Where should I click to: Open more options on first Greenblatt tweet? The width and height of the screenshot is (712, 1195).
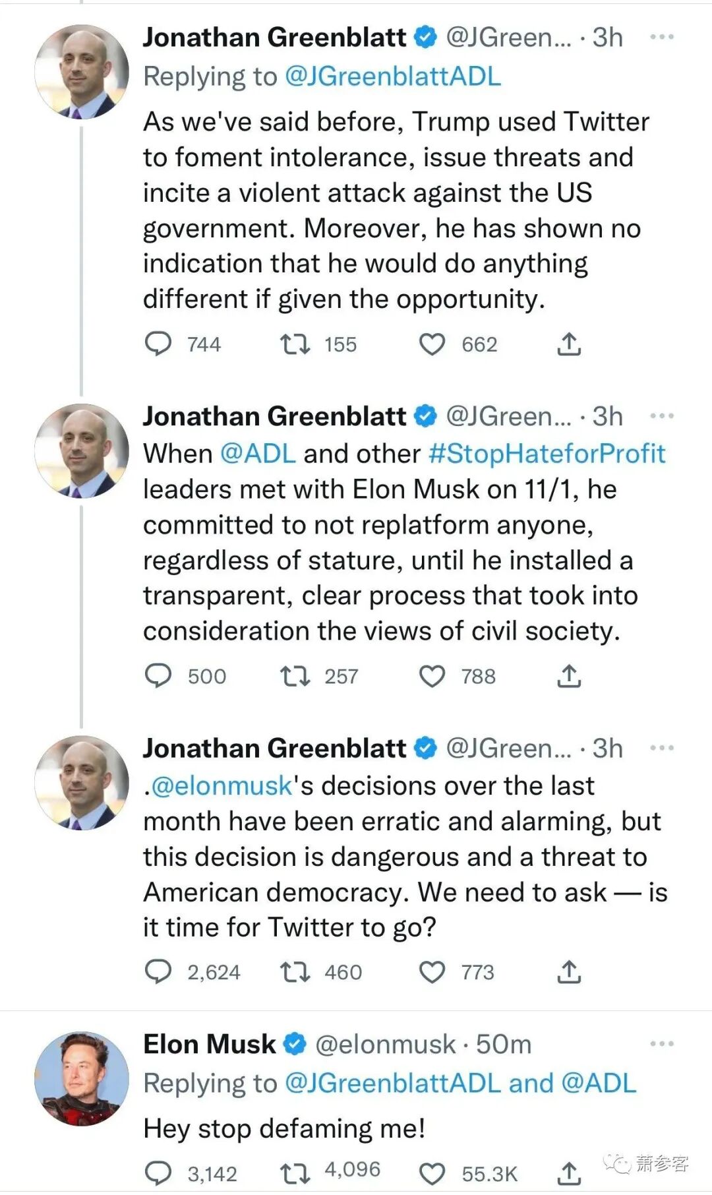click(661, 37)
